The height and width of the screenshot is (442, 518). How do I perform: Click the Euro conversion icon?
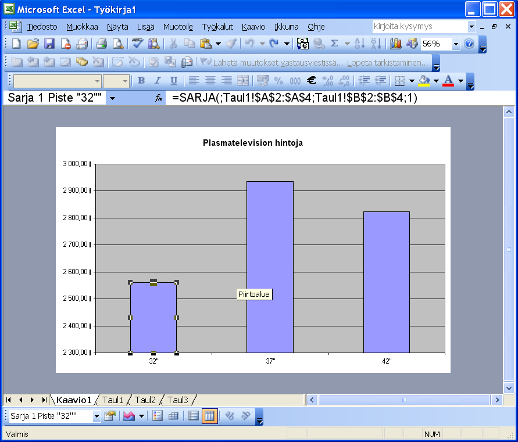303,44
